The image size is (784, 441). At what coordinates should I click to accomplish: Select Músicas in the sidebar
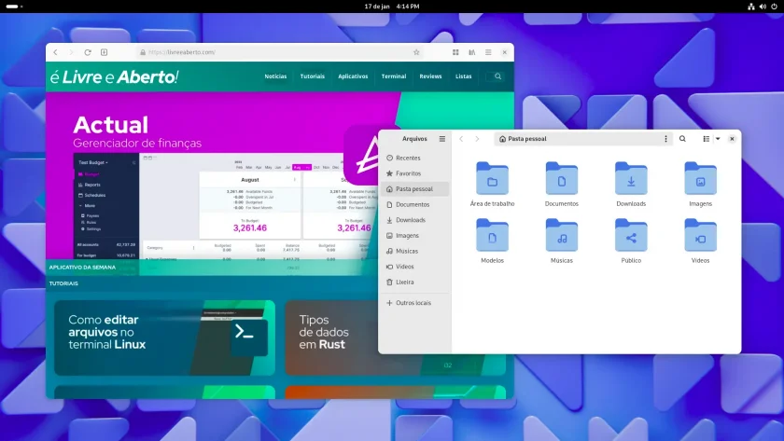pos(415,251)
